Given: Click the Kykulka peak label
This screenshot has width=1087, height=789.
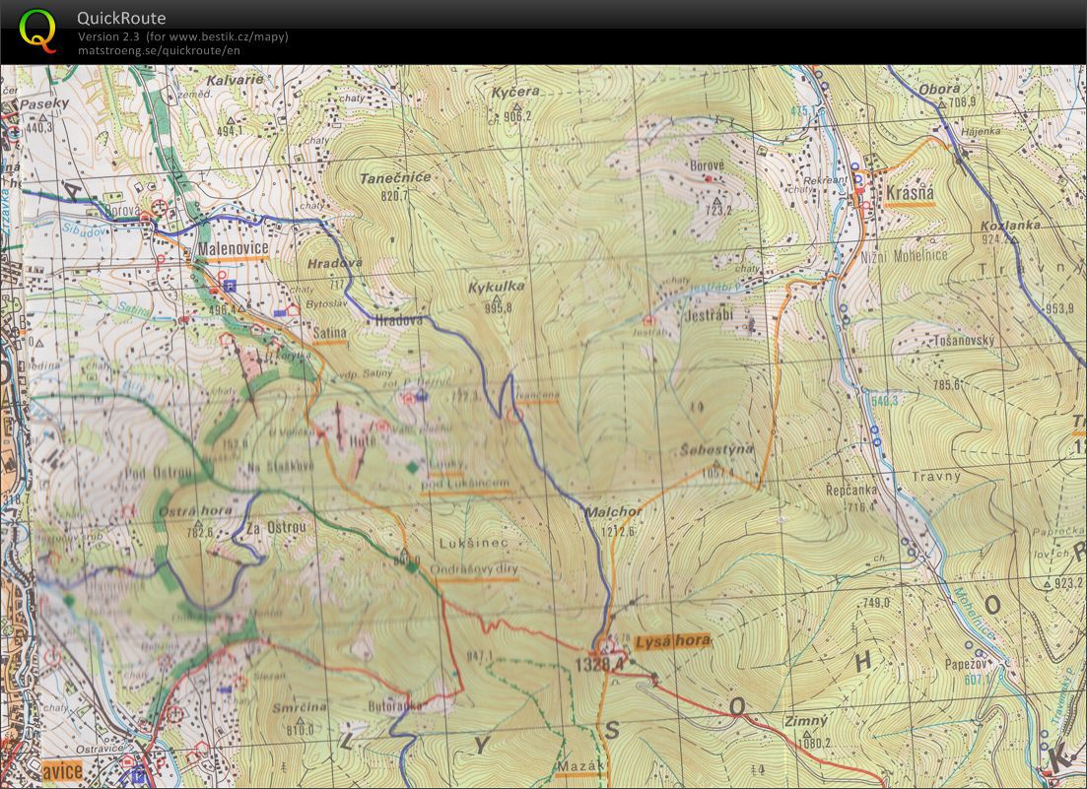Looking at the screenshot, I should click(x=496, y=287).
